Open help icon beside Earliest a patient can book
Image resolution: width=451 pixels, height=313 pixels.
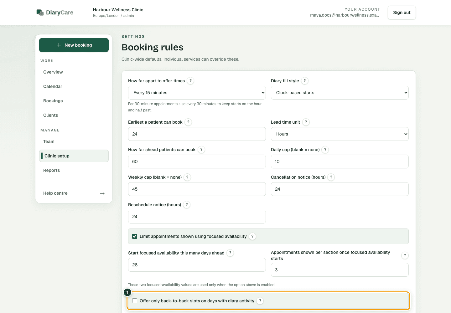pyautogui.click(x=188, y=122)
